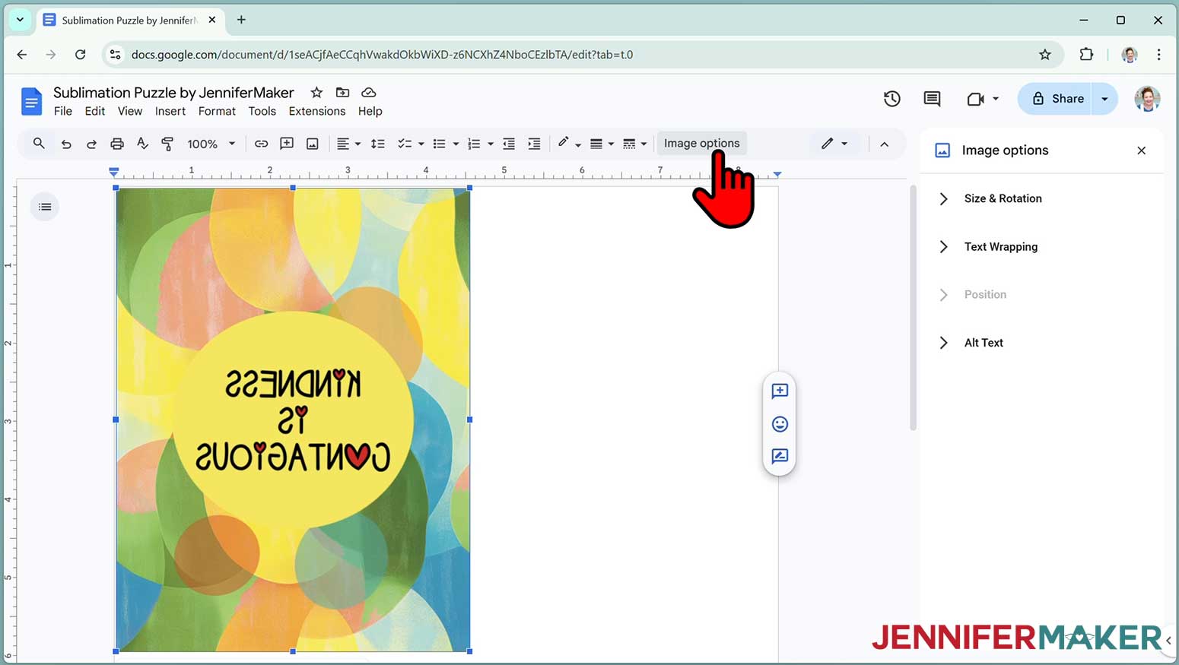Open browser extensions puzzle icon

[x=1086, y=55]
